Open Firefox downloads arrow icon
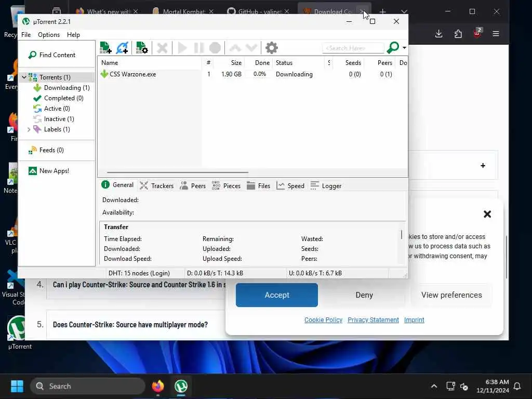 pos(438,34)
